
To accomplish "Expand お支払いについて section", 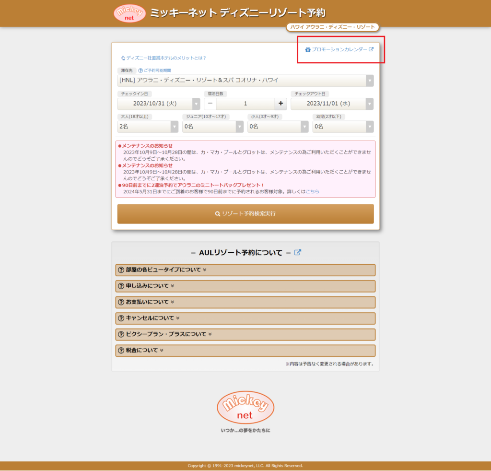I will tap(245, 302).
